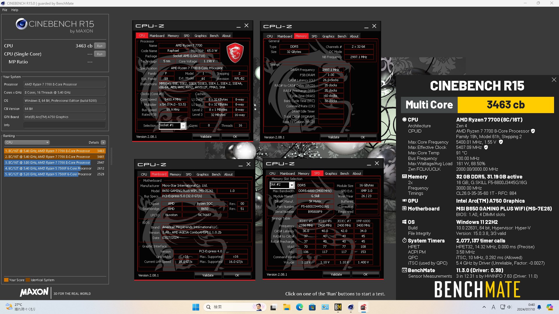Open the IME input mode indicator 'A'
Screen dimensions: 559x314
[493, 307]
